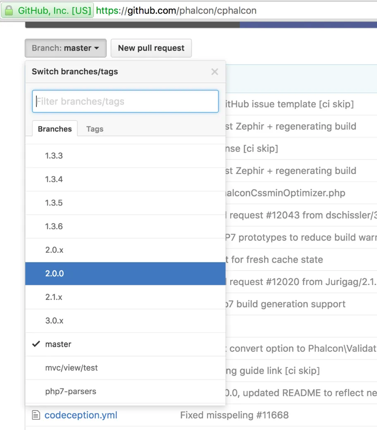Select the php7-parsers branch
Screen dimensions: 377x430
(71, 391)
